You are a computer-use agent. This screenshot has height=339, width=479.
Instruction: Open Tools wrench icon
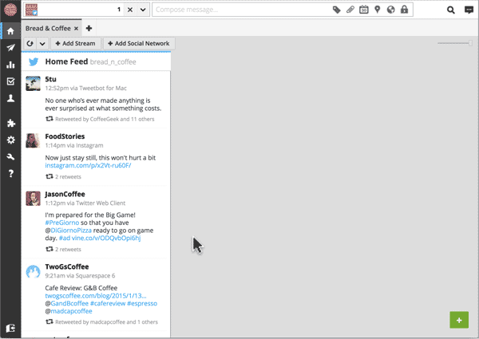coord(10,157)
